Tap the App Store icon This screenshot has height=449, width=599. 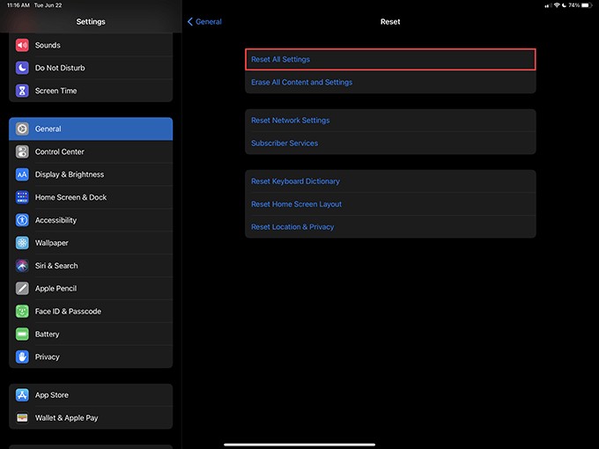[x=22, y=395]
